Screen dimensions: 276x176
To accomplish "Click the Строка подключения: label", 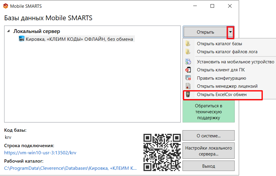I will tap(29, 146).
